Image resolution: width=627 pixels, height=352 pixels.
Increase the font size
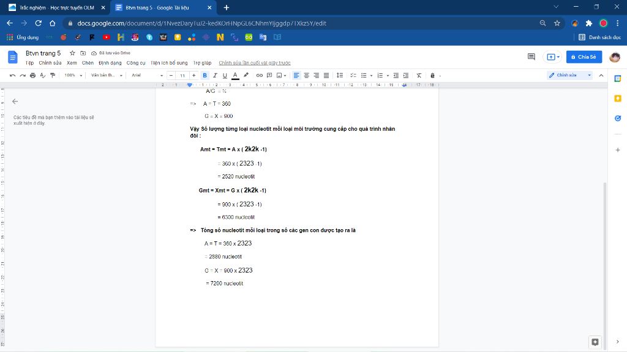click(x=194, y=75)
